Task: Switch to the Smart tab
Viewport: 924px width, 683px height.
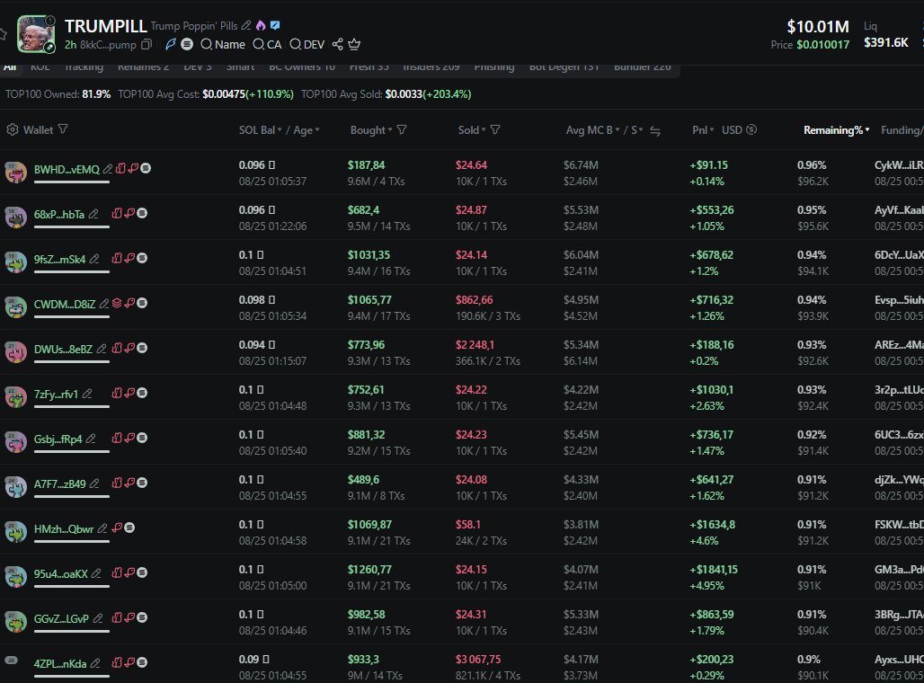Action: pyautogui.click(x=240, y=67)
